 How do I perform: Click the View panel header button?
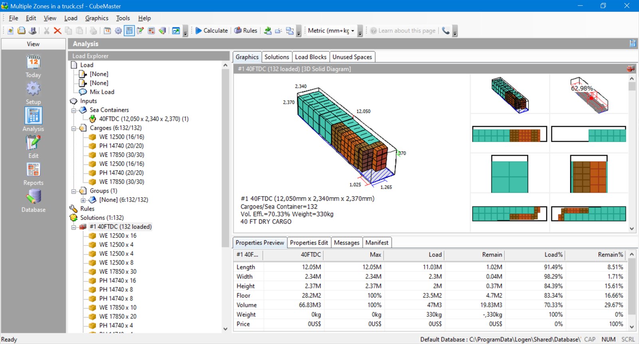click(x=33, y=44)
